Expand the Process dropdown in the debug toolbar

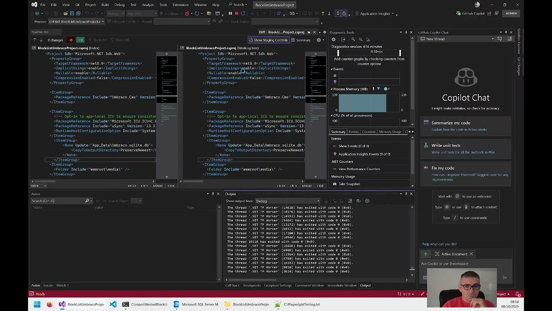(102, 22)
